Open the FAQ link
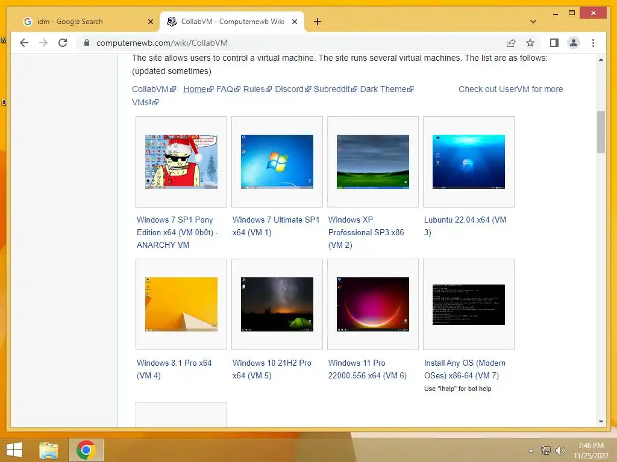 [x=228, y=89]
